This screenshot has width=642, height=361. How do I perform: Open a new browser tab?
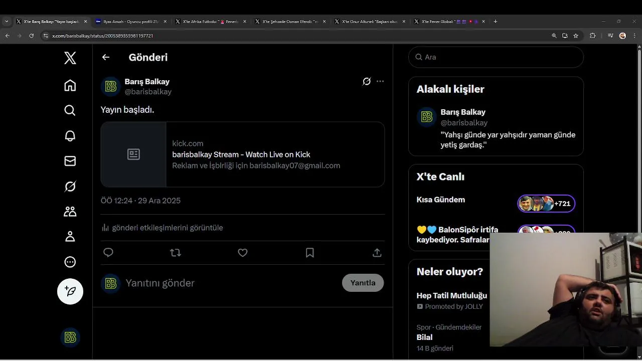pos(496,22)
